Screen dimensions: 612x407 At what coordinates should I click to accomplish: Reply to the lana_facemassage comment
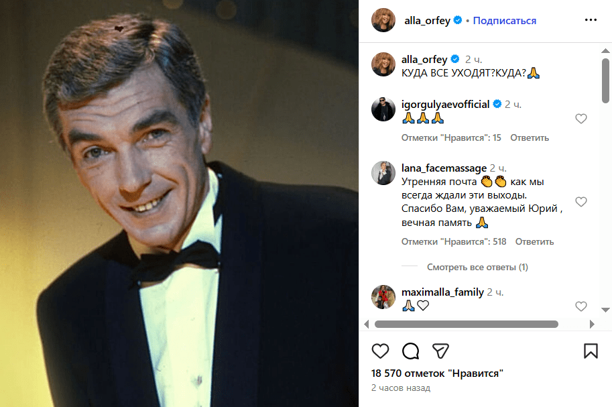click(x=534, y=241)
